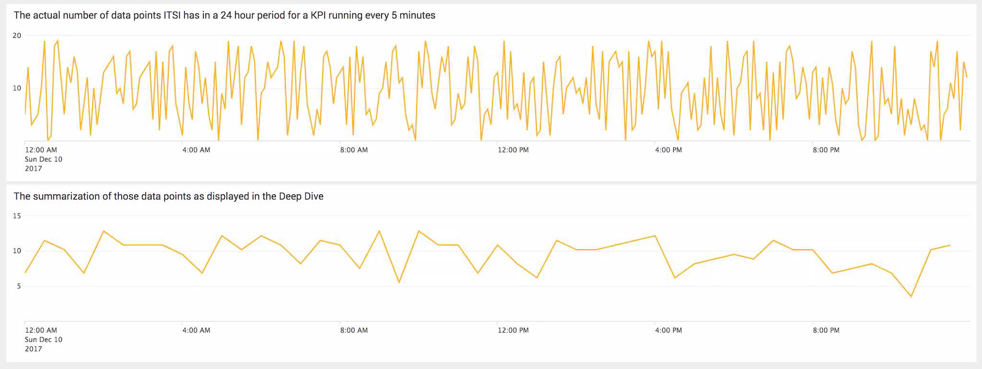Click the final data point of the summarization line
The image size is (982, 369).
[950, 245]
